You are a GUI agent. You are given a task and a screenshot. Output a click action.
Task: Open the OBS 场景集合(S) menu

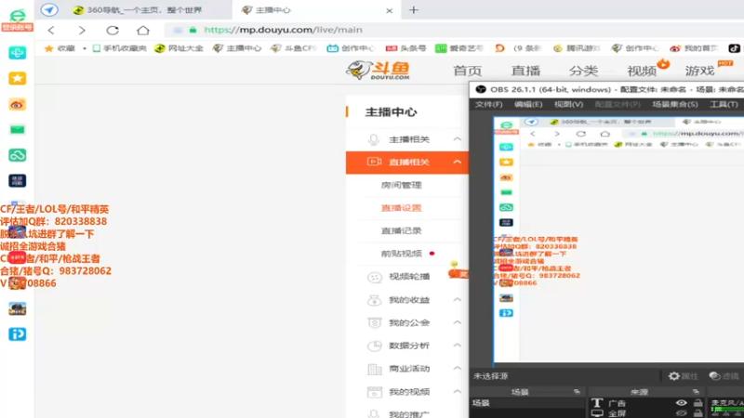675,104
